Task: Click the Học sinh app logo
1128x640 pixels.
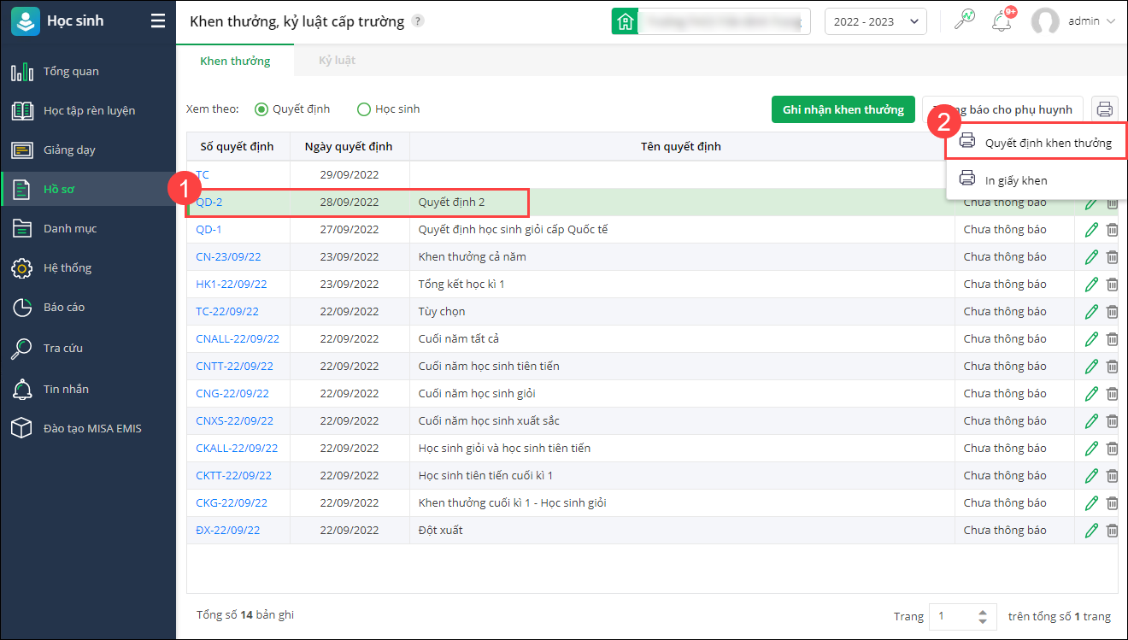Action: 26,21
